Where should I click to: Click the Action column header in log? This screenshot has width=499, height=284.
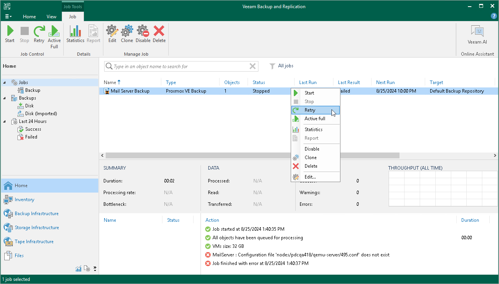point(212,220)
